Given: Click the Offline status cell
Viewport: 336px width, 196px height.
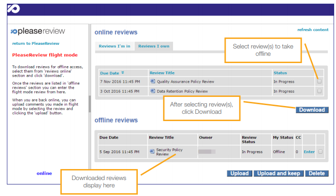Looking at the screenshot, I should point(279,152).
